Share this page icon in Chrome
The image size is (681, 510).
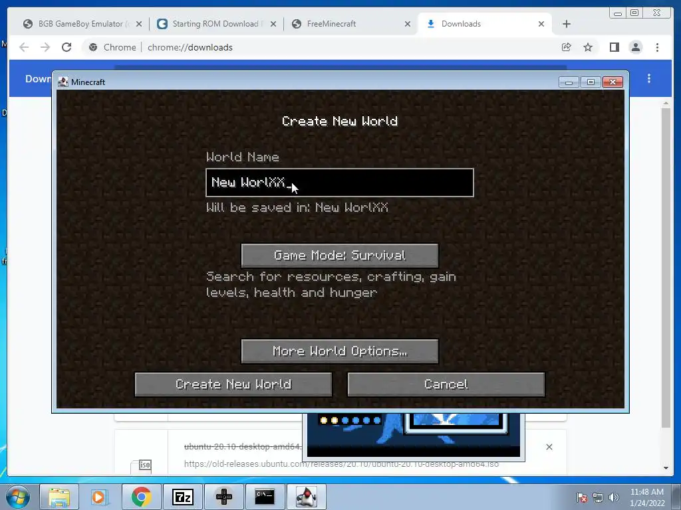567,47
